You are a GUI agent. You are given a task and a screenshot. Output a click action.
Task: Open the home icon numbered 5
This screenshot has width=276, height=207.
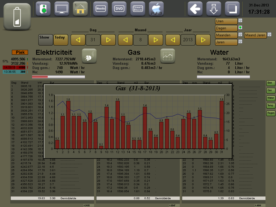tap(80, 9)
